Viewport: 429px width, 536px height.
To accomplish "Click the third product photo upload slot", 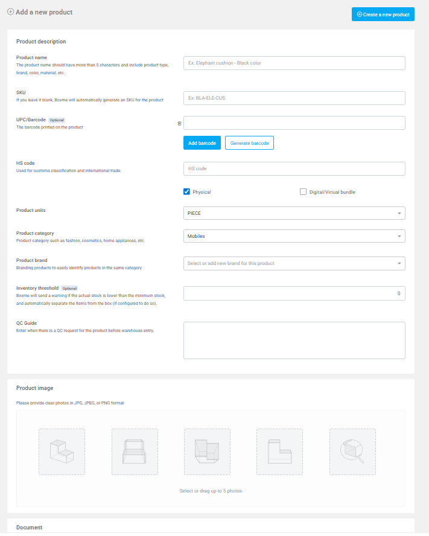I will tap(207, 451).
